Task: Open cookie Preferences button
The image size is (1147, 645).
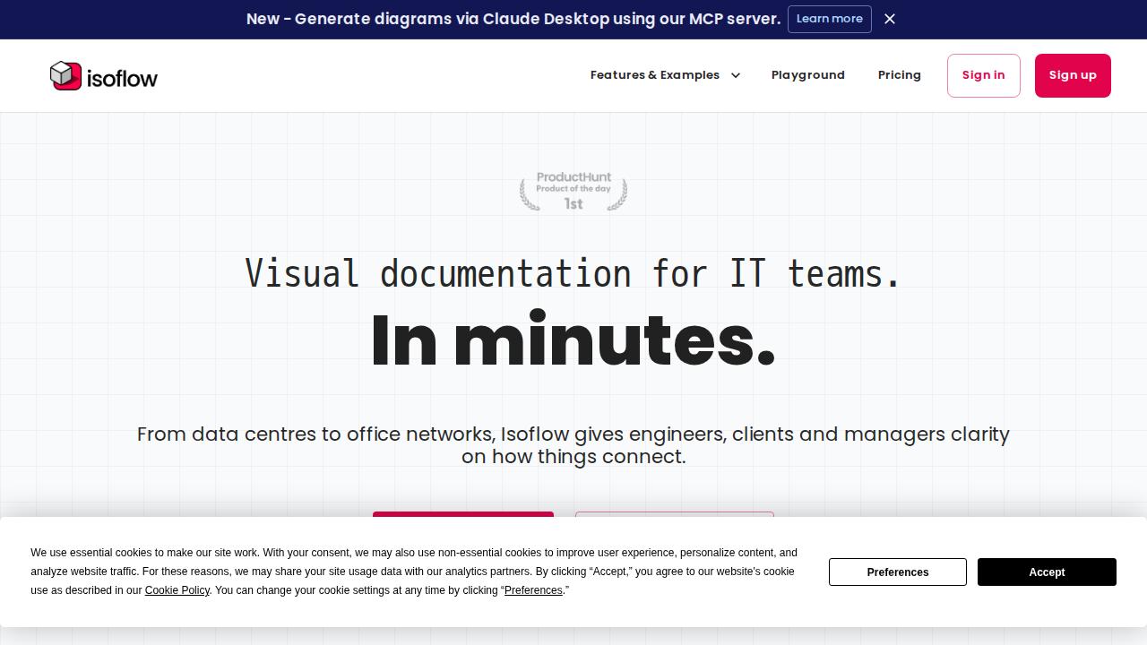Action: (898, 572)
